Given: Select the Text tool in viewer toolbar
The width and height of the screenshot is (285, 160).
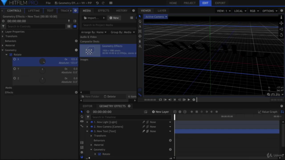Looking at the screenshot, I should tap(140, 26).
